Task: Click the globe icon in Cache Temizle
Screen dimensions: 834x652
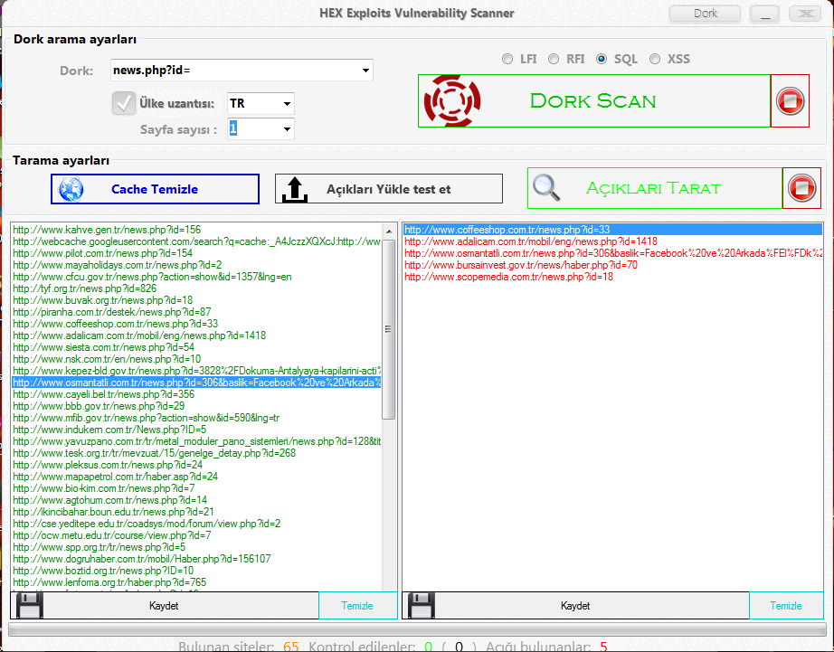Action: pyautogui.click(x=71, y=189)
